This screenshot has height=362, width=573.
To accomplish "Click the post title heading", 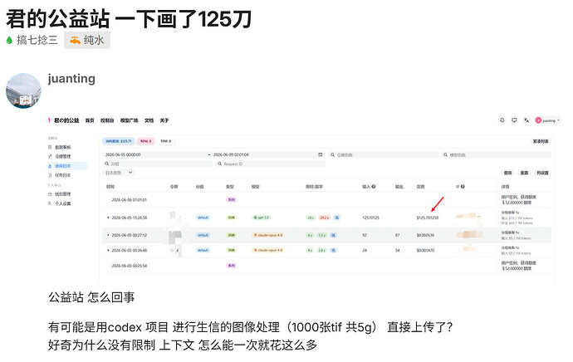I will 129,19.
